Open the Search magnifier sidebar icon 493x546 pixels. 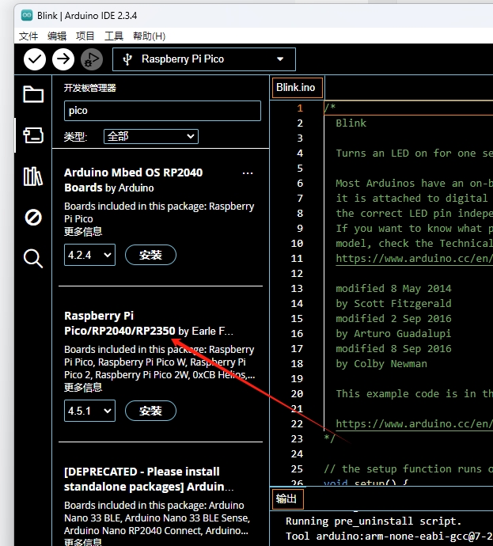point(33,259)
